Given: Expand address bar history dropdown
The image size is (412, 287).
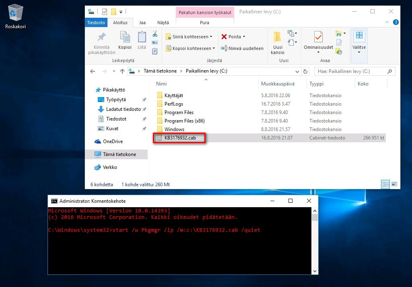Looking at the screenshot, I should pyautogui.click(x=297, y=71).
